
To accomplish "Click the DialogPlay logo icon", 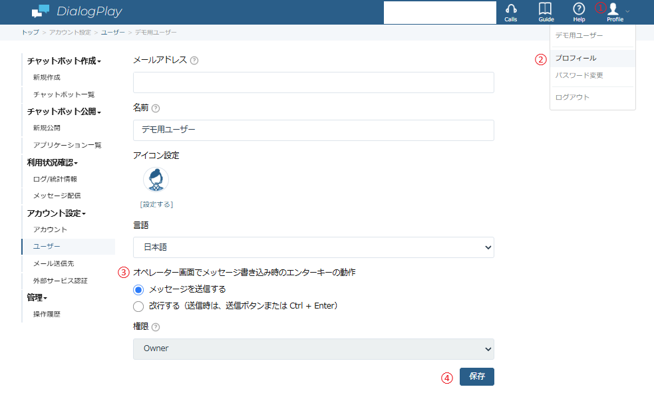I will click(x=41, y=11).
